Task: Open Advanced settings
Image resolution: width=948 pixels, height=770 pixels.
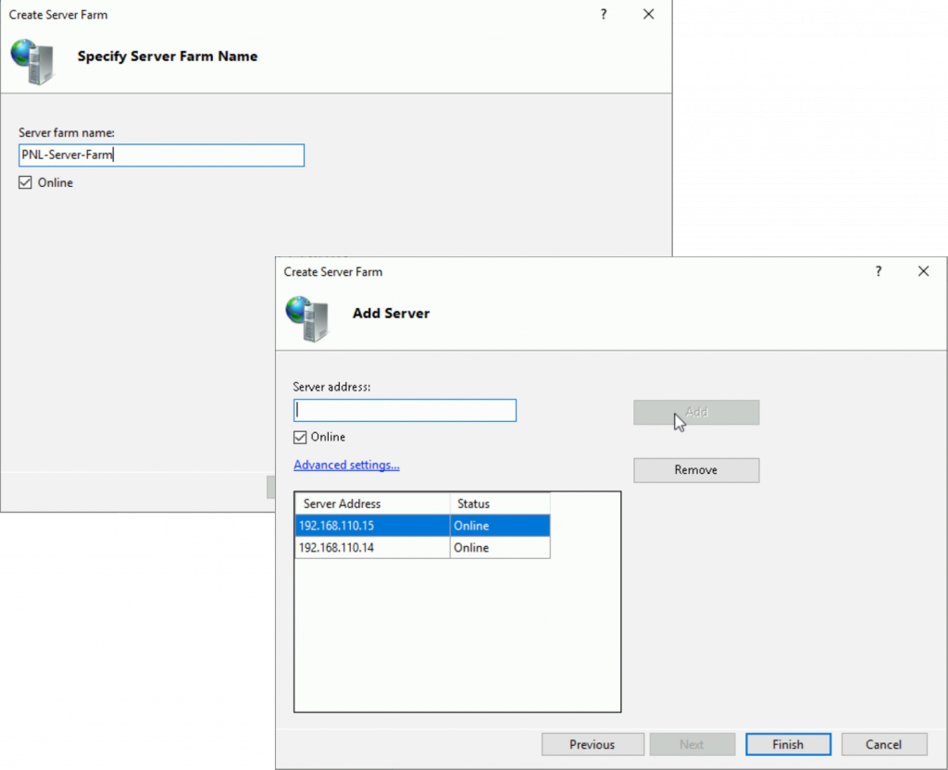Action: [346, 465]
